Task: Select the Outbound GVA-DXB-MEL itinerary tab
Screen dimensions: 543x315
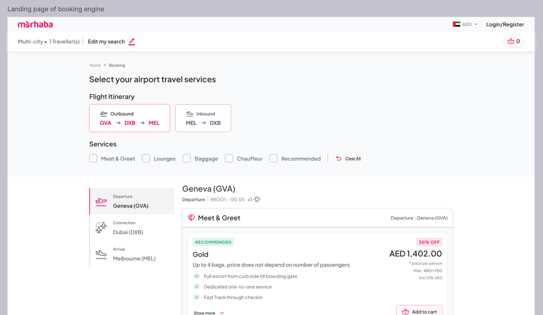Action: click(130, 118)
